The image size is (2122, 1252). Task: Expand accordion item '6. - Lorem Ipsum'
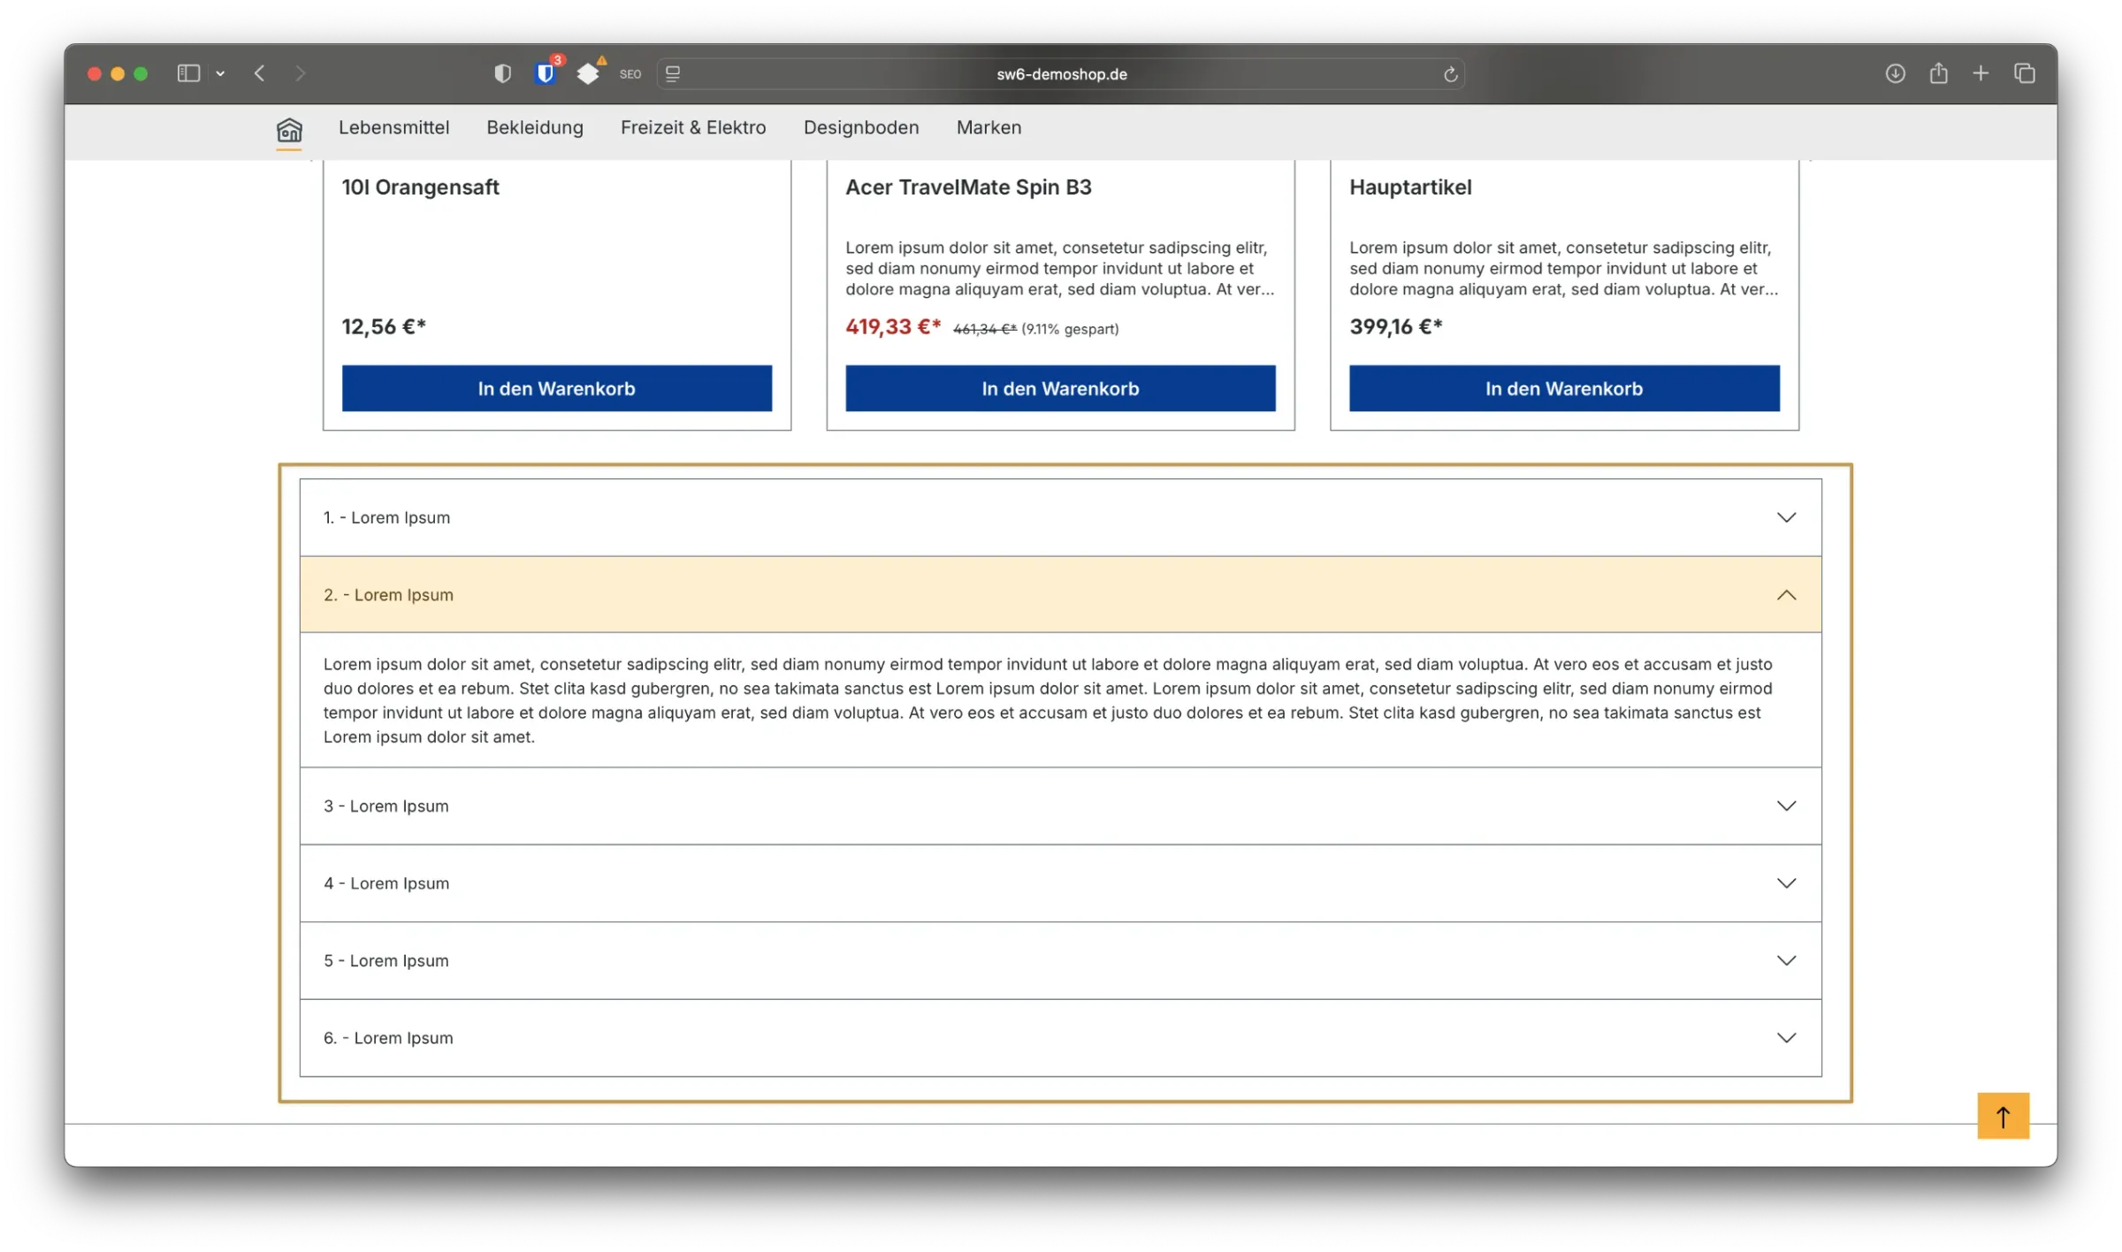click(x=1059, y=1037)
